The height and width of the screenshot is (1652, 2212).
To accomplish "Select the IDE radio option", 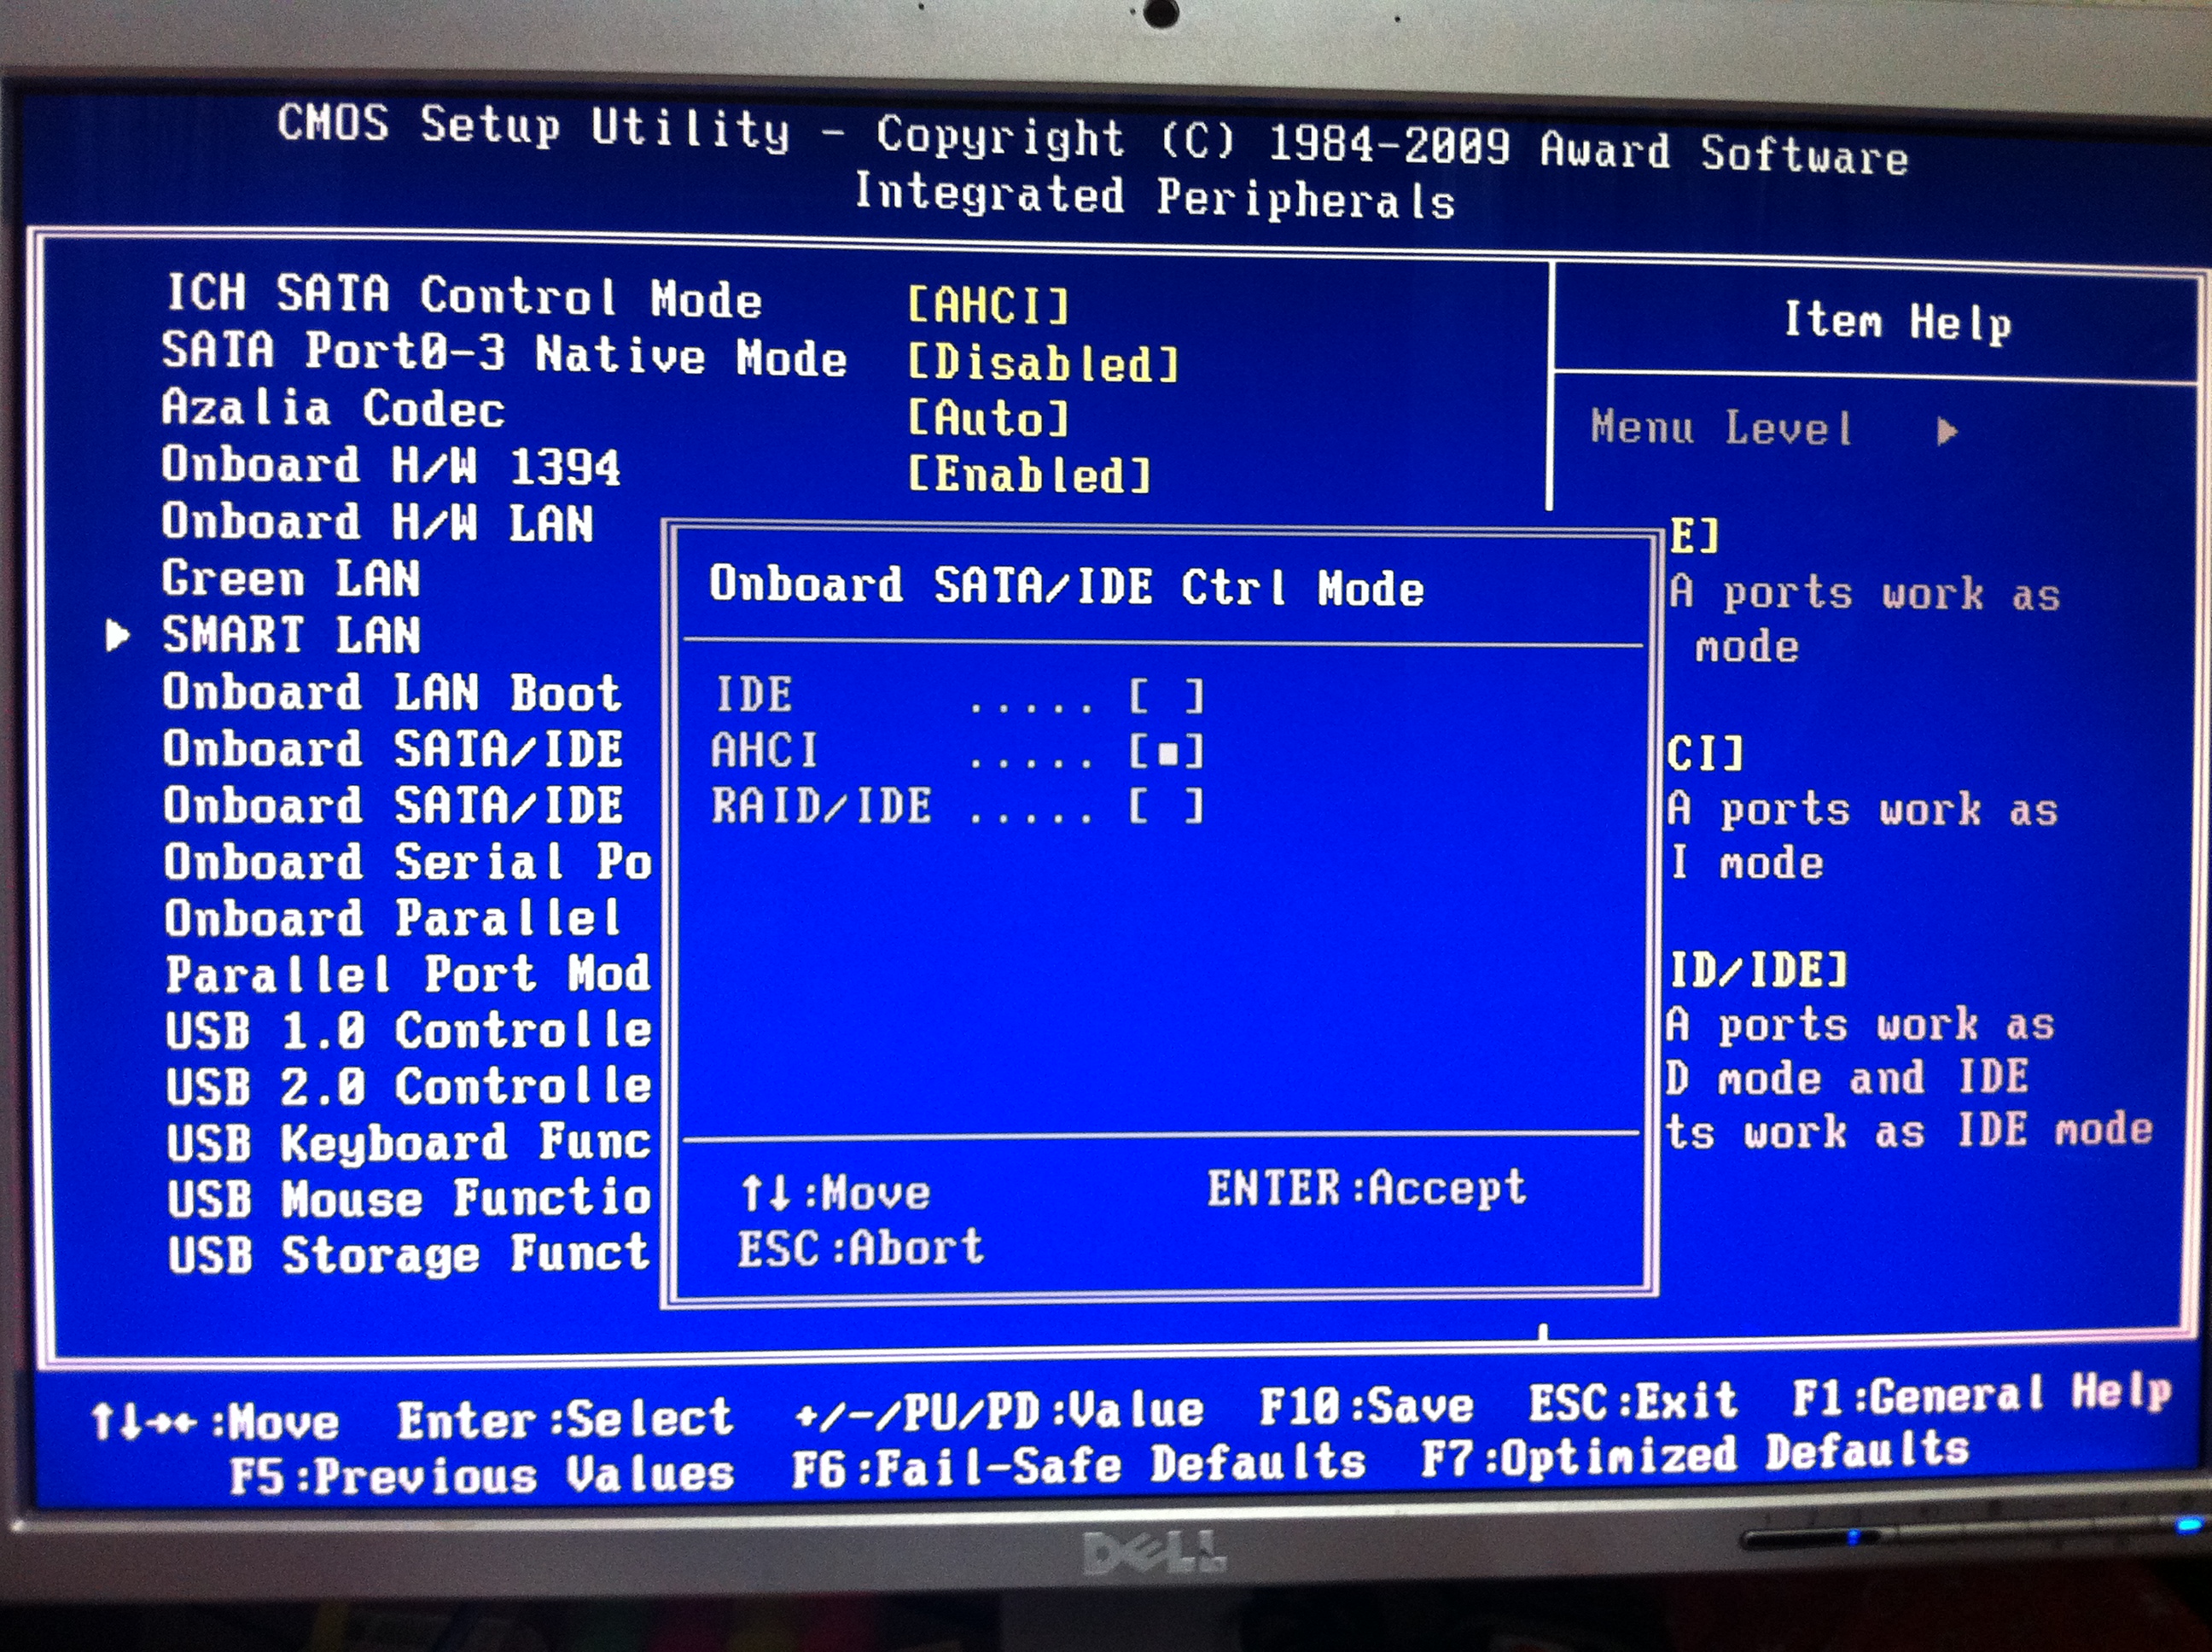I will click(x=1166, y=696).
